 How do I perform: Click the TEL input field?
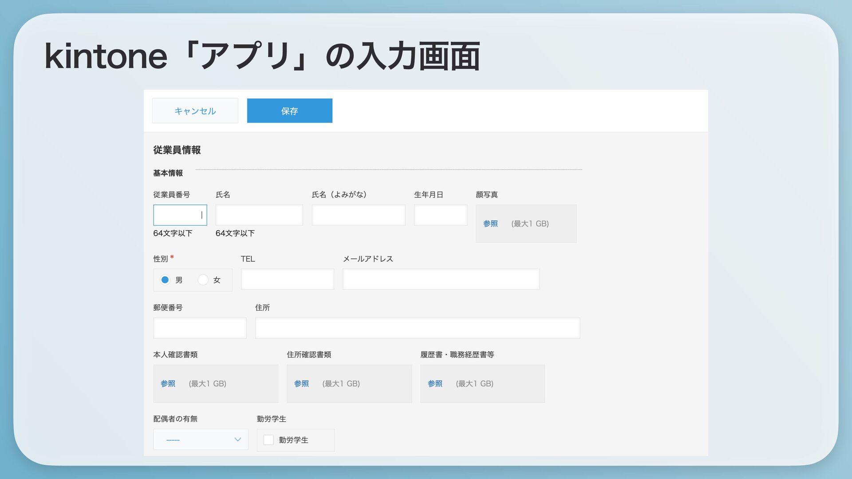click(x=287, y=279)
